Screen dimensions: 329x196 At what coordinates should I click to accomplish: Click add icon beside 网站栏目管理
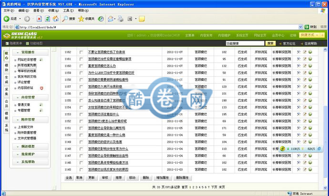click(x=41, y=59)
